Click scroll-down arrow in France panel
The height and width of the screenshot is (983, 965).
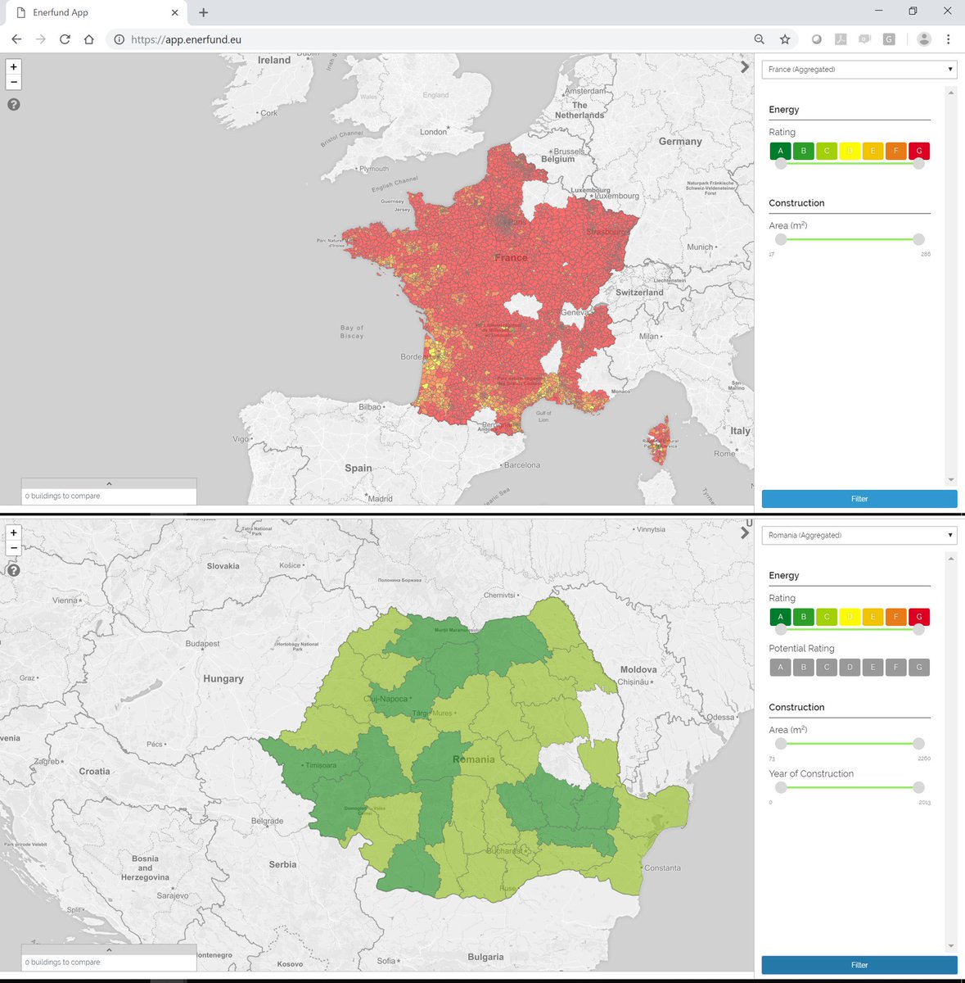[951, 480]
